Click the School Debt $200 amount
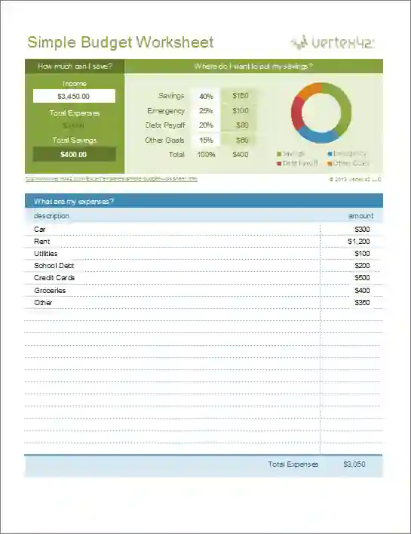The width and height of the screenshot is (411, 534). (362, 266)
